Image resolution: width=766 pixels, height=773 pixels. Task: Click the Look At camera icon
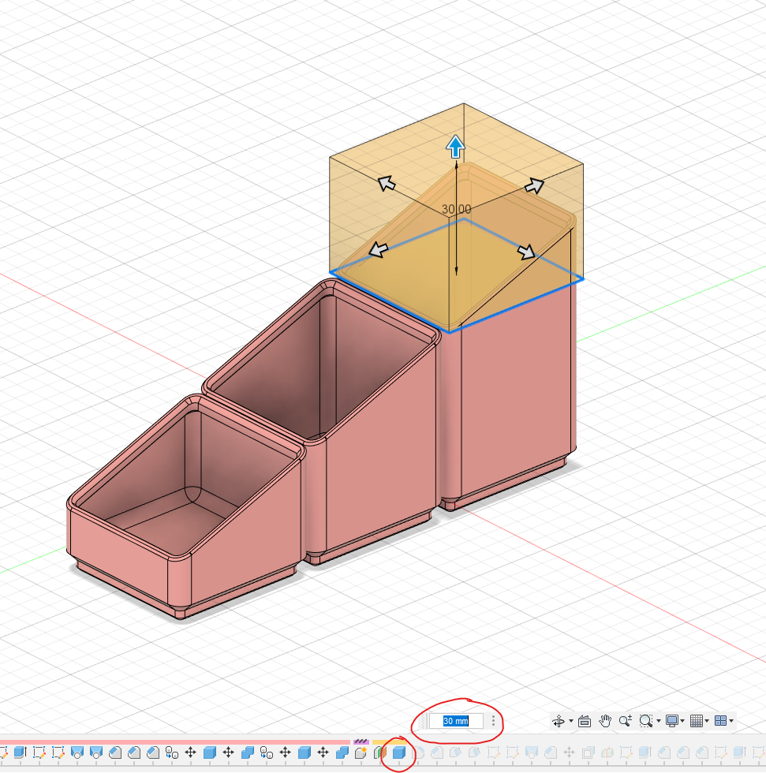[585, 721]
